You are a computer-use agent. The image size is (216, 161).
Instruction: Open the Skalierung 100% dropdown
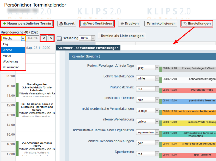pyautogui.click(x=87, y=38)
